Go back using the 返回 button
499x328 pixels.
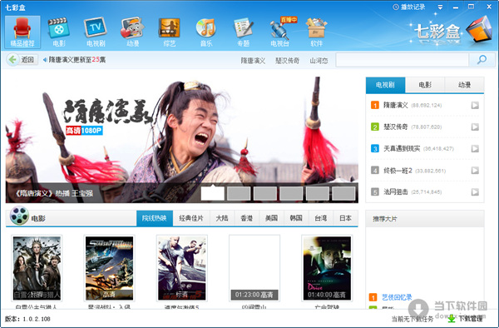click(x=22, y=60)
